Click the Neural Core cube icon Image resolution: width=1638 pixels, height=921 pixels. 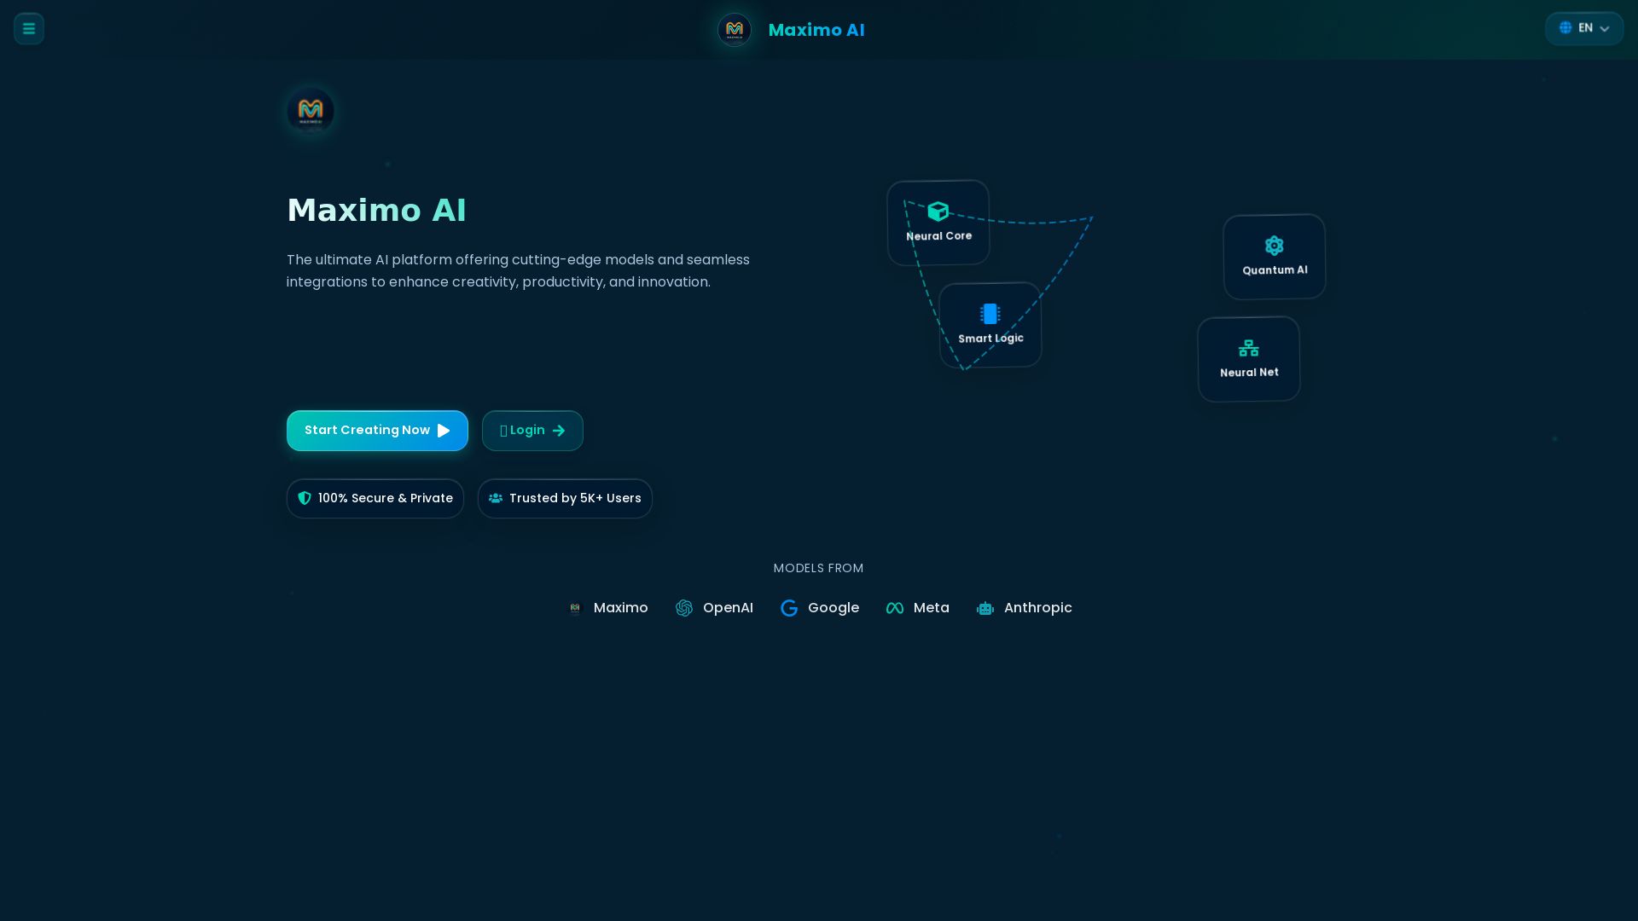[x=938, y=211]
